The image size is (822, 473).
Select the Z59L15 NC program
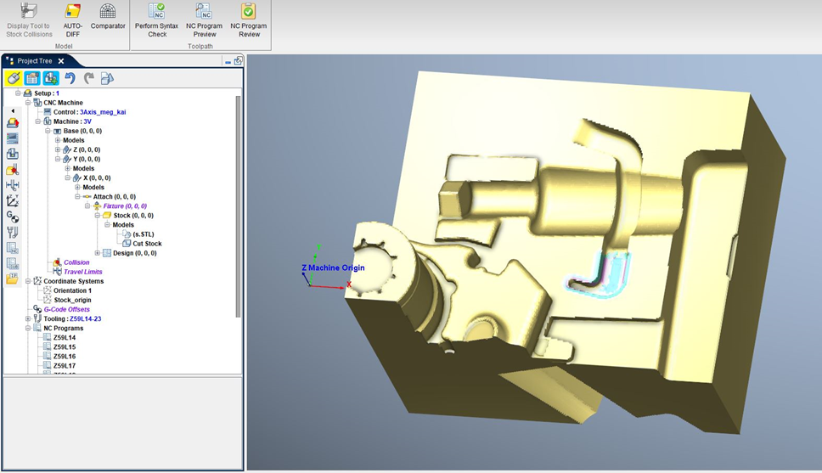click(65, 347)
